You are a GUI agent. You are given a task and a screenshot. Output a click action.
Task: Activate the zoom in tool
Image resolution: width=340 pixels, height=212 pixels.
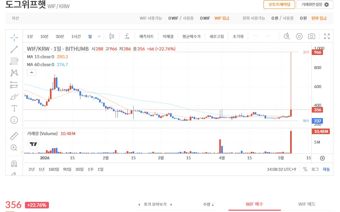(14, 148)
